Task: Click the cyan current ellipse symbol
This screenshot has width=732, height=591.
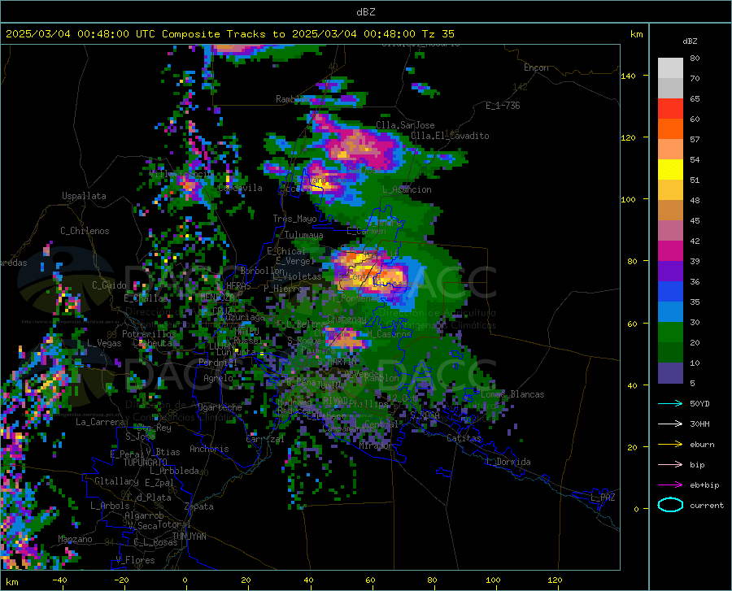Action: pos(670,505)
